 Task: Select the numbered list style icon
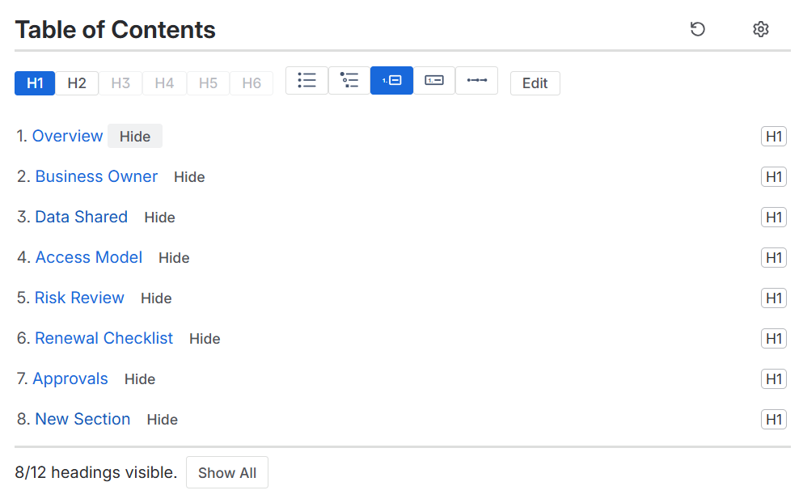point(391,80)
